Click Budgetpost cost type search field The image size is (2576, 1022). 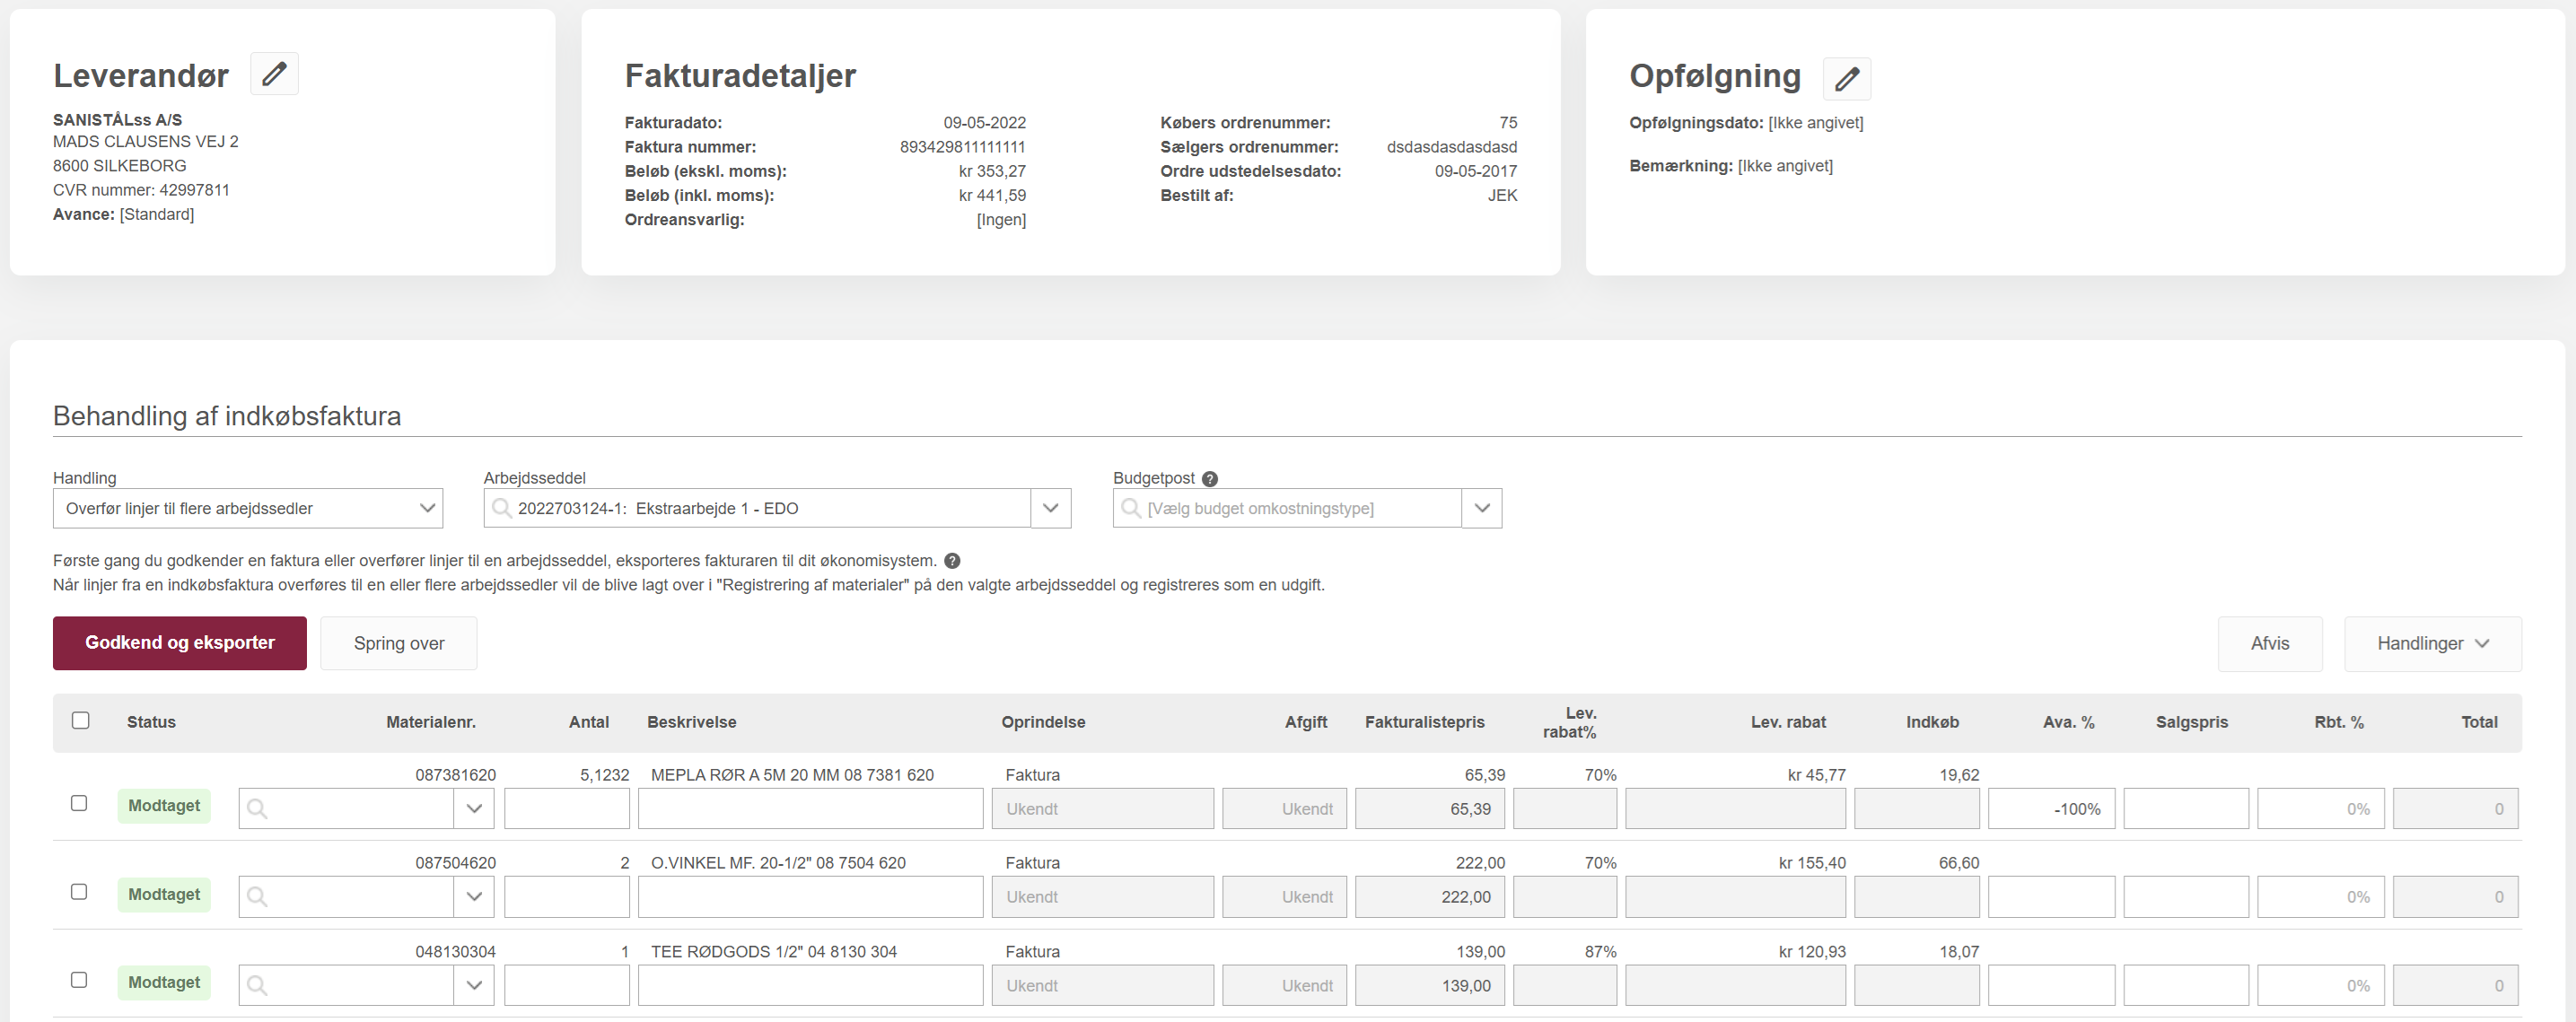[1288, 508]
